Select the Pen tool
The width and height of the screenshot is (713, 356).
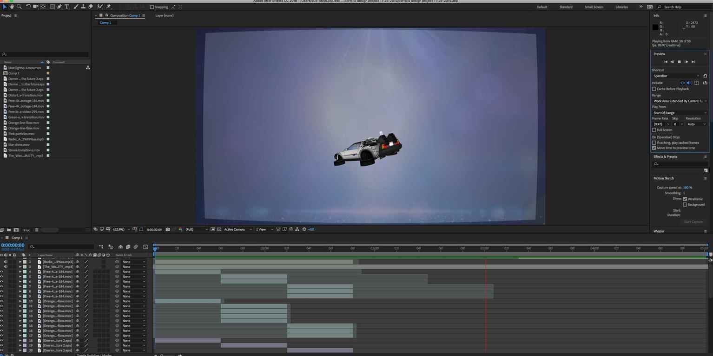59,7
